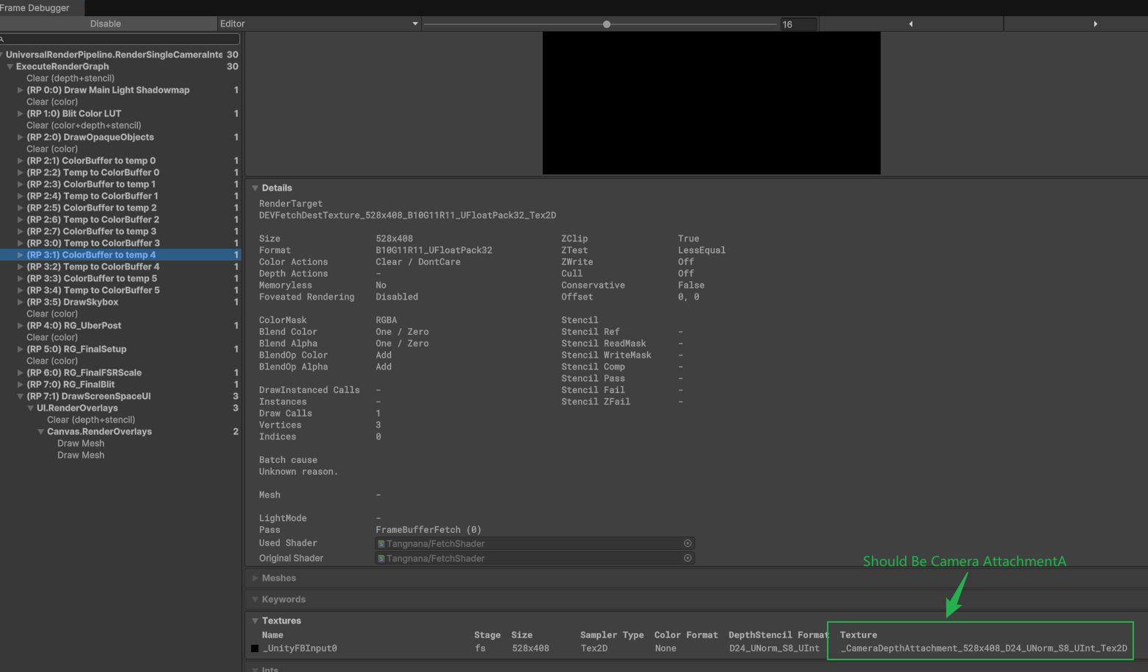Click the shader icon beside Original Shader field

click(381, 558)
